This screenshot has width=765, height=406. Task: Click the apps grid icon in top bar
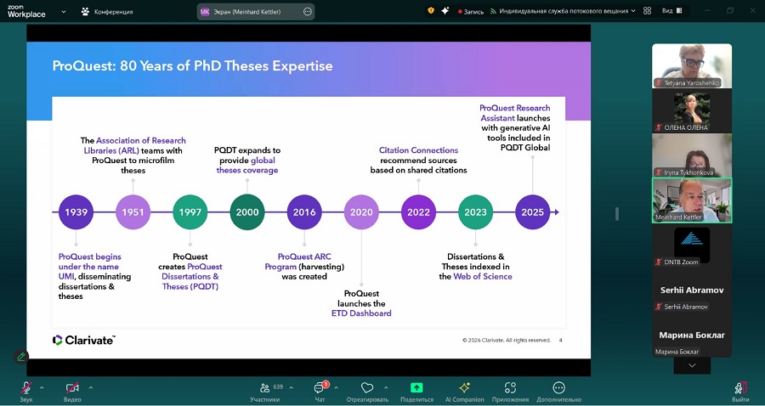point(648,11)
